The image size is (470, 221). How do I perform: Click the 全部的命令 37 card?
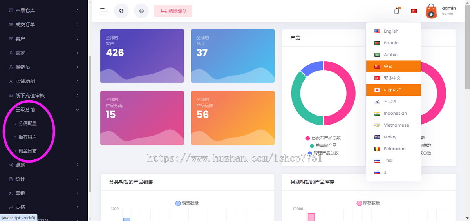point(233,56)
